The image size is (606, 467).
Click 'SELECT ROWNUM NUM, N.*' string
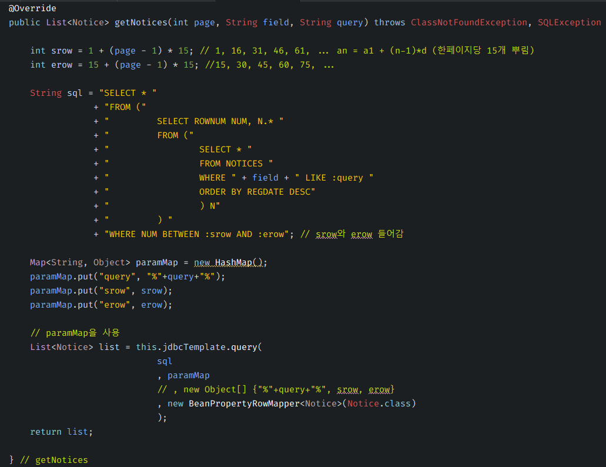click(x=220, y=121)
